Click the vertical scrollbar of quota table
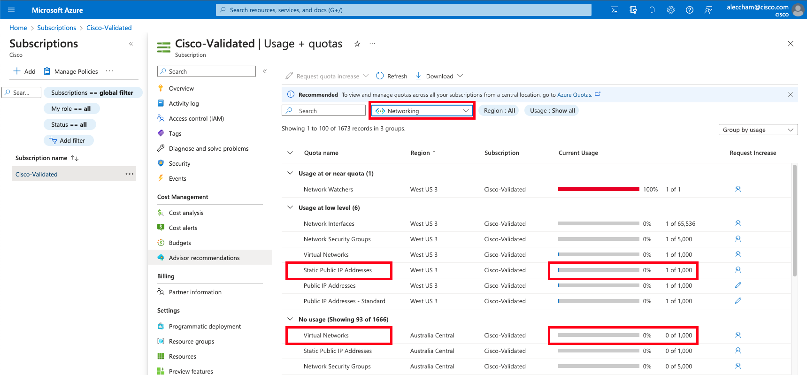Image resolution: width=807 pixels, height=375 pixels. 794,221
